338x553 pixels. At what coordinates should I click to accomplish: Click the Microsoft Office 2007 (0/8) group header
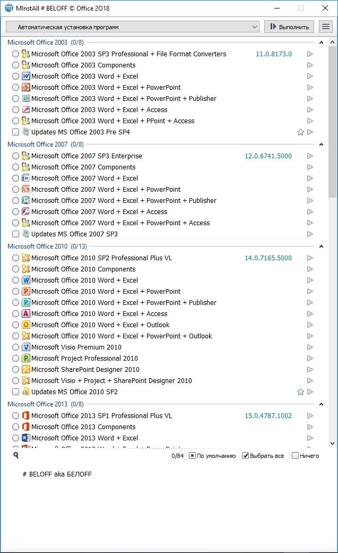point(46,144)
